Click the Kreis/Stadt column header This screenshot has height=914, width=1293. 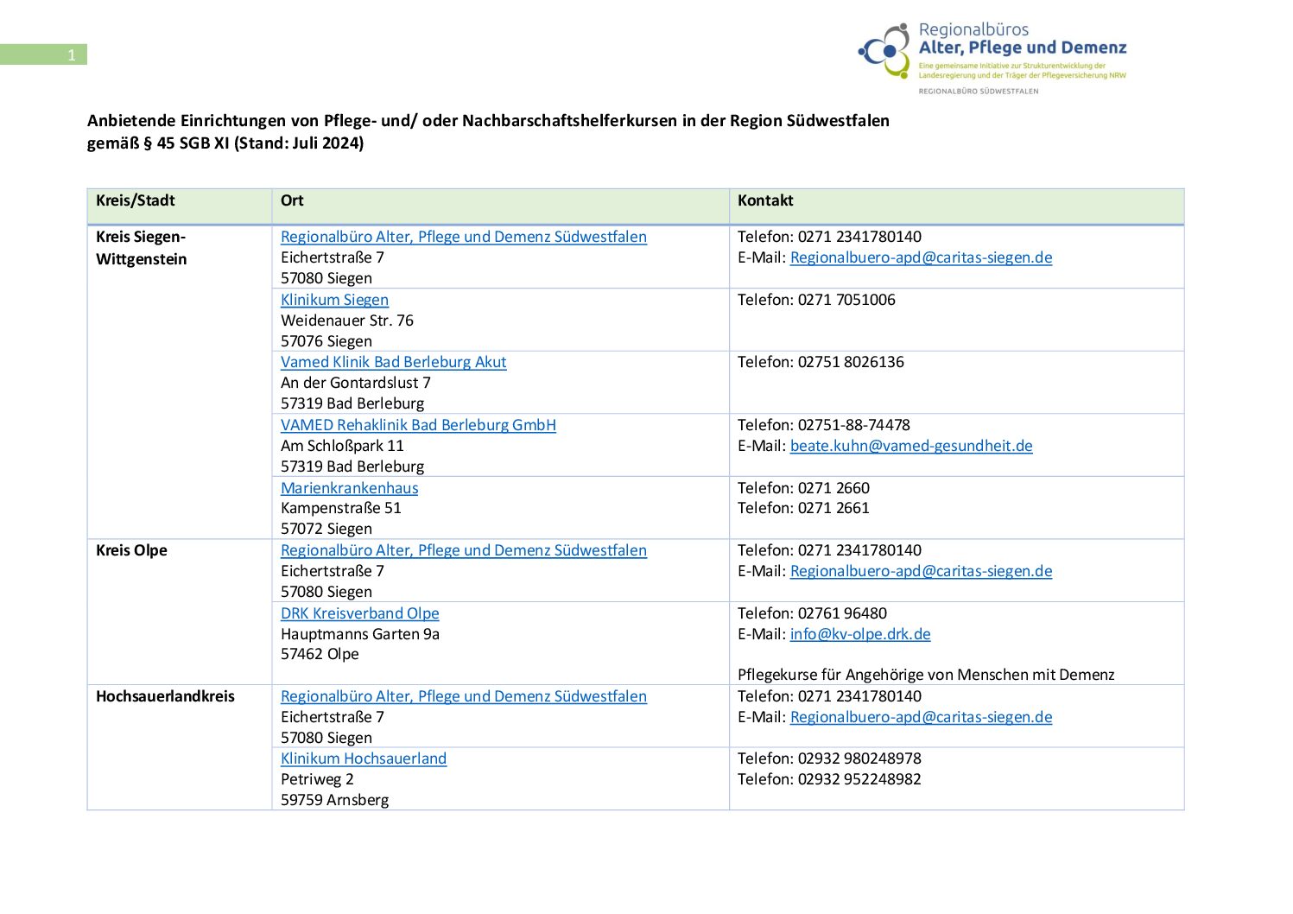(x=136, y=200)
